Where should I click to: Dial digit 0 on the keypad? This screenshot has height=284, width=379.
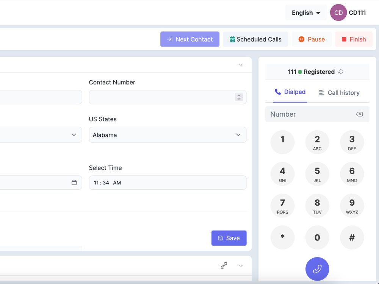[317, 237]
